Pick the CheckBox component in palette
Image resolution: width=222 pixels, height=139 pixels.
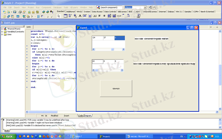[100, 16]
